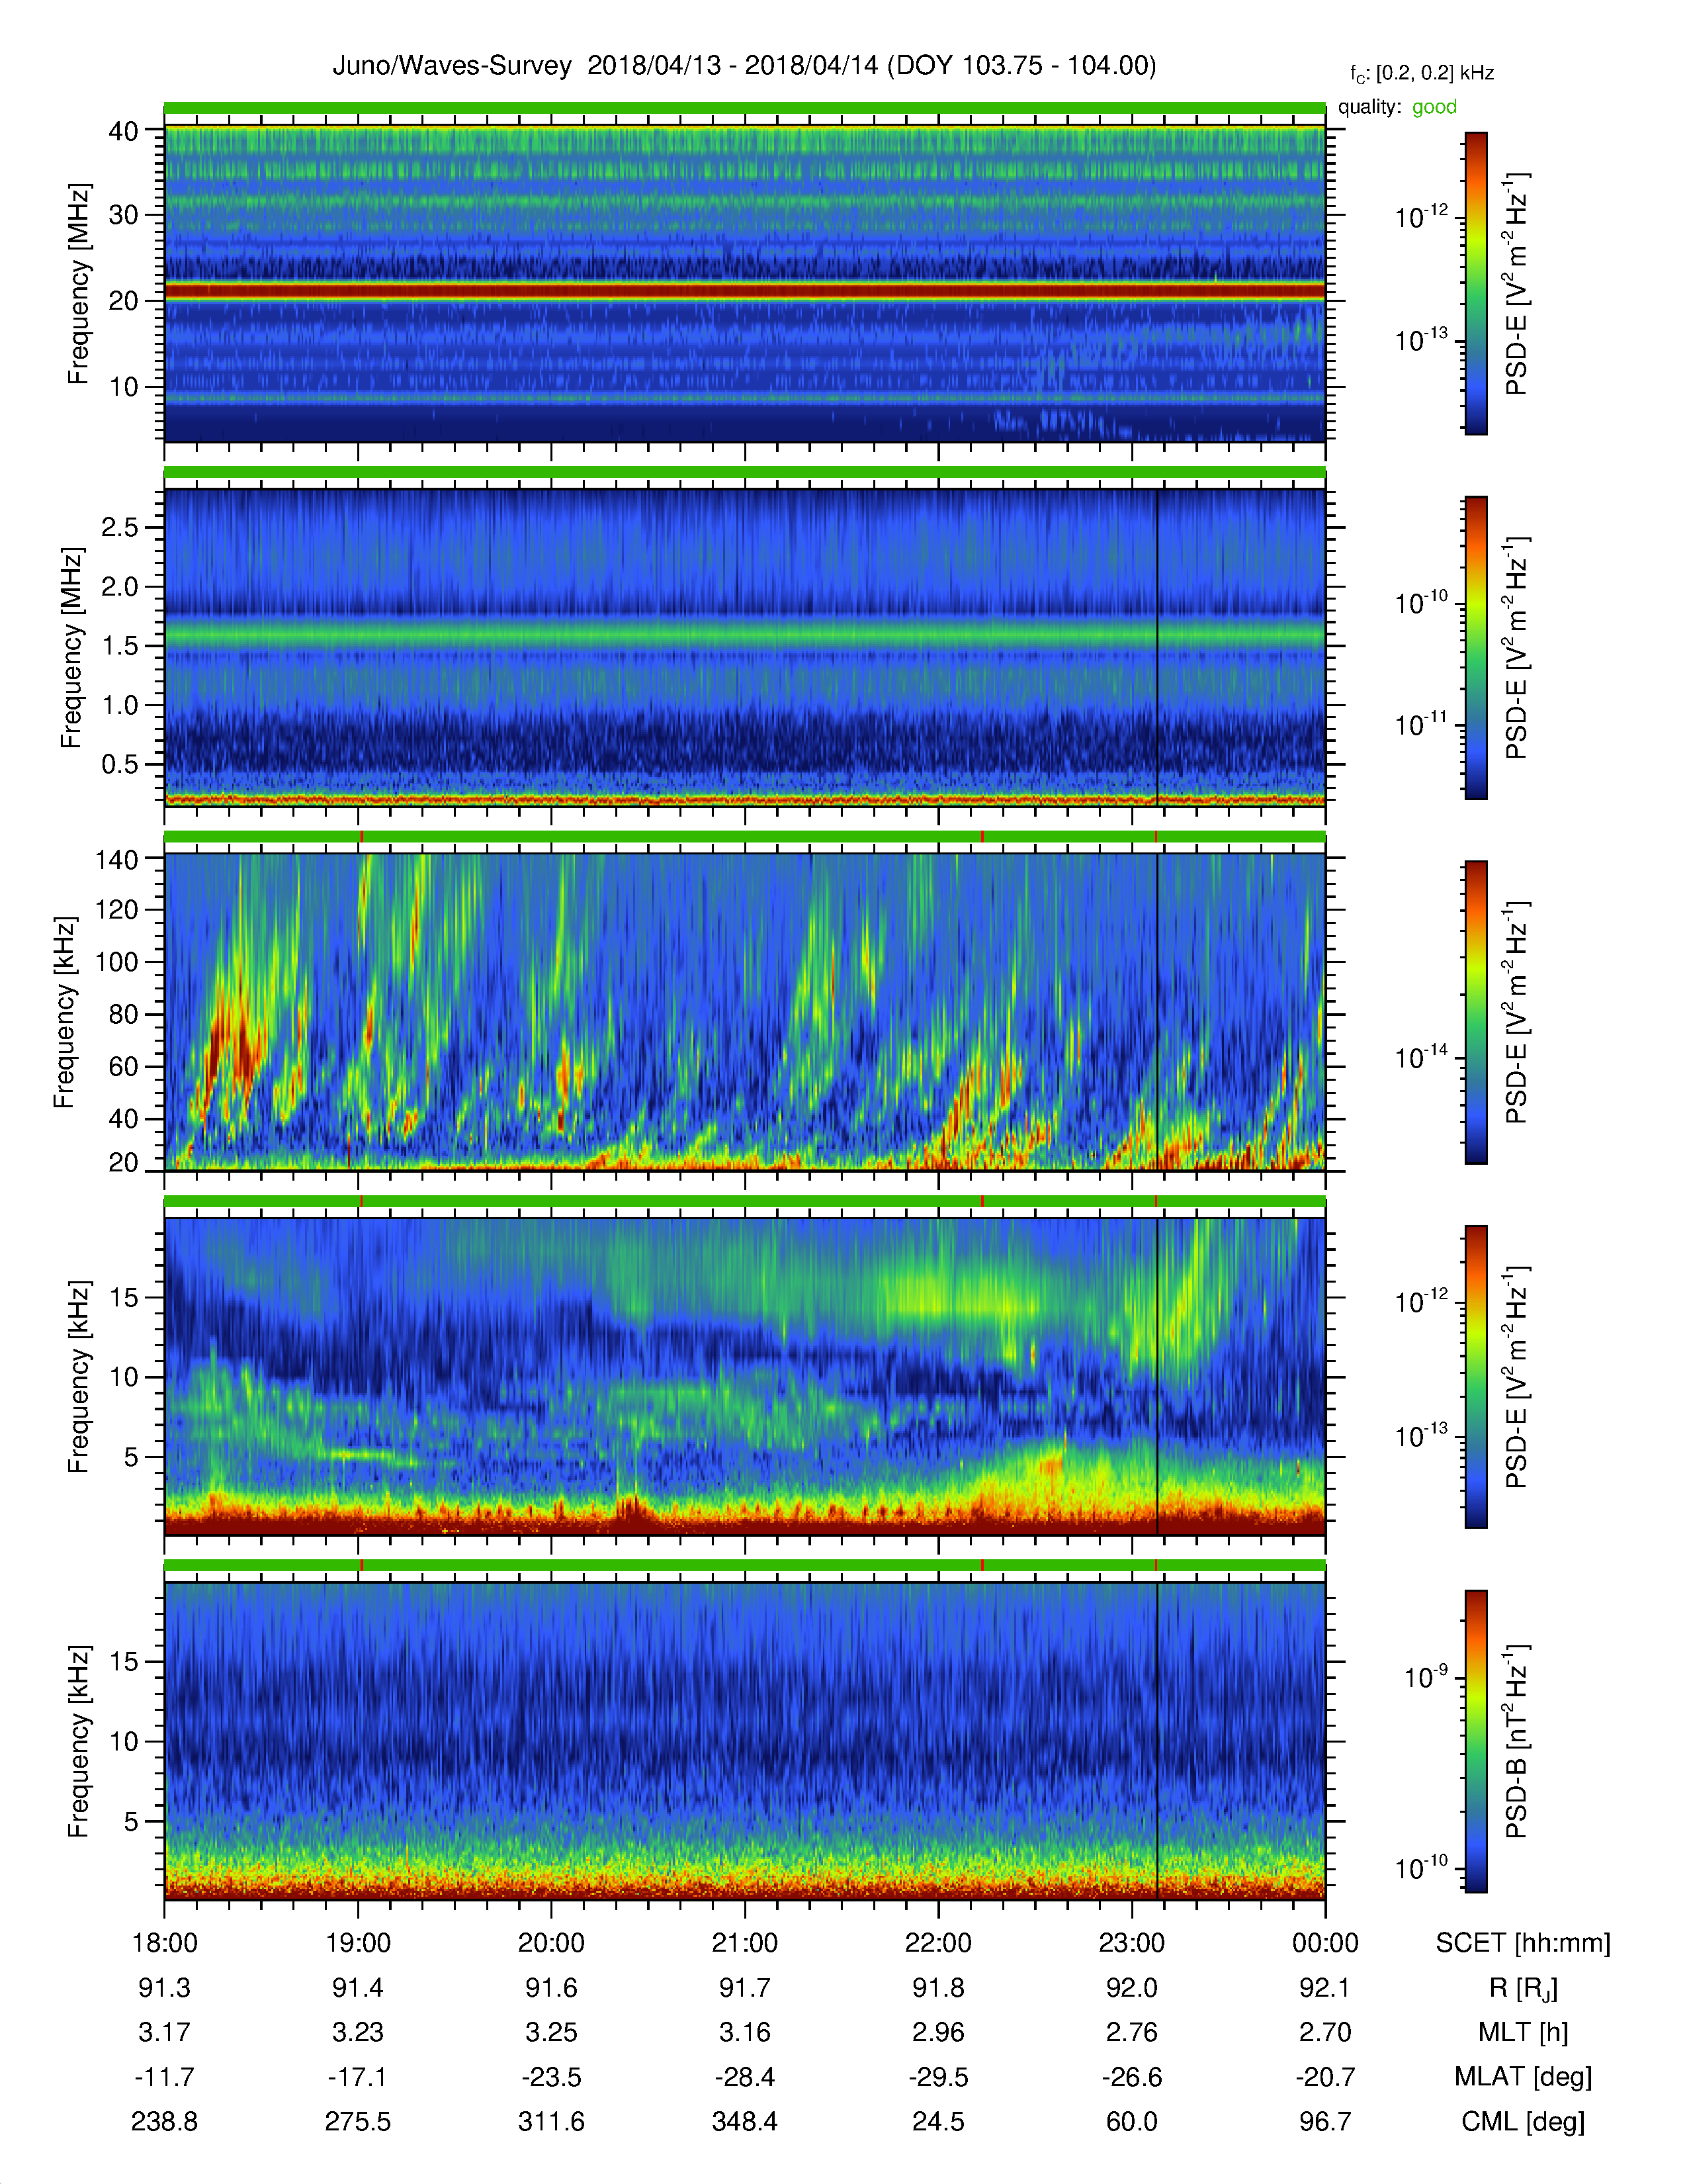Click the 140 kHz tick label on third panel
This screenshot has width=1687, height=2184.
[116, 859]
